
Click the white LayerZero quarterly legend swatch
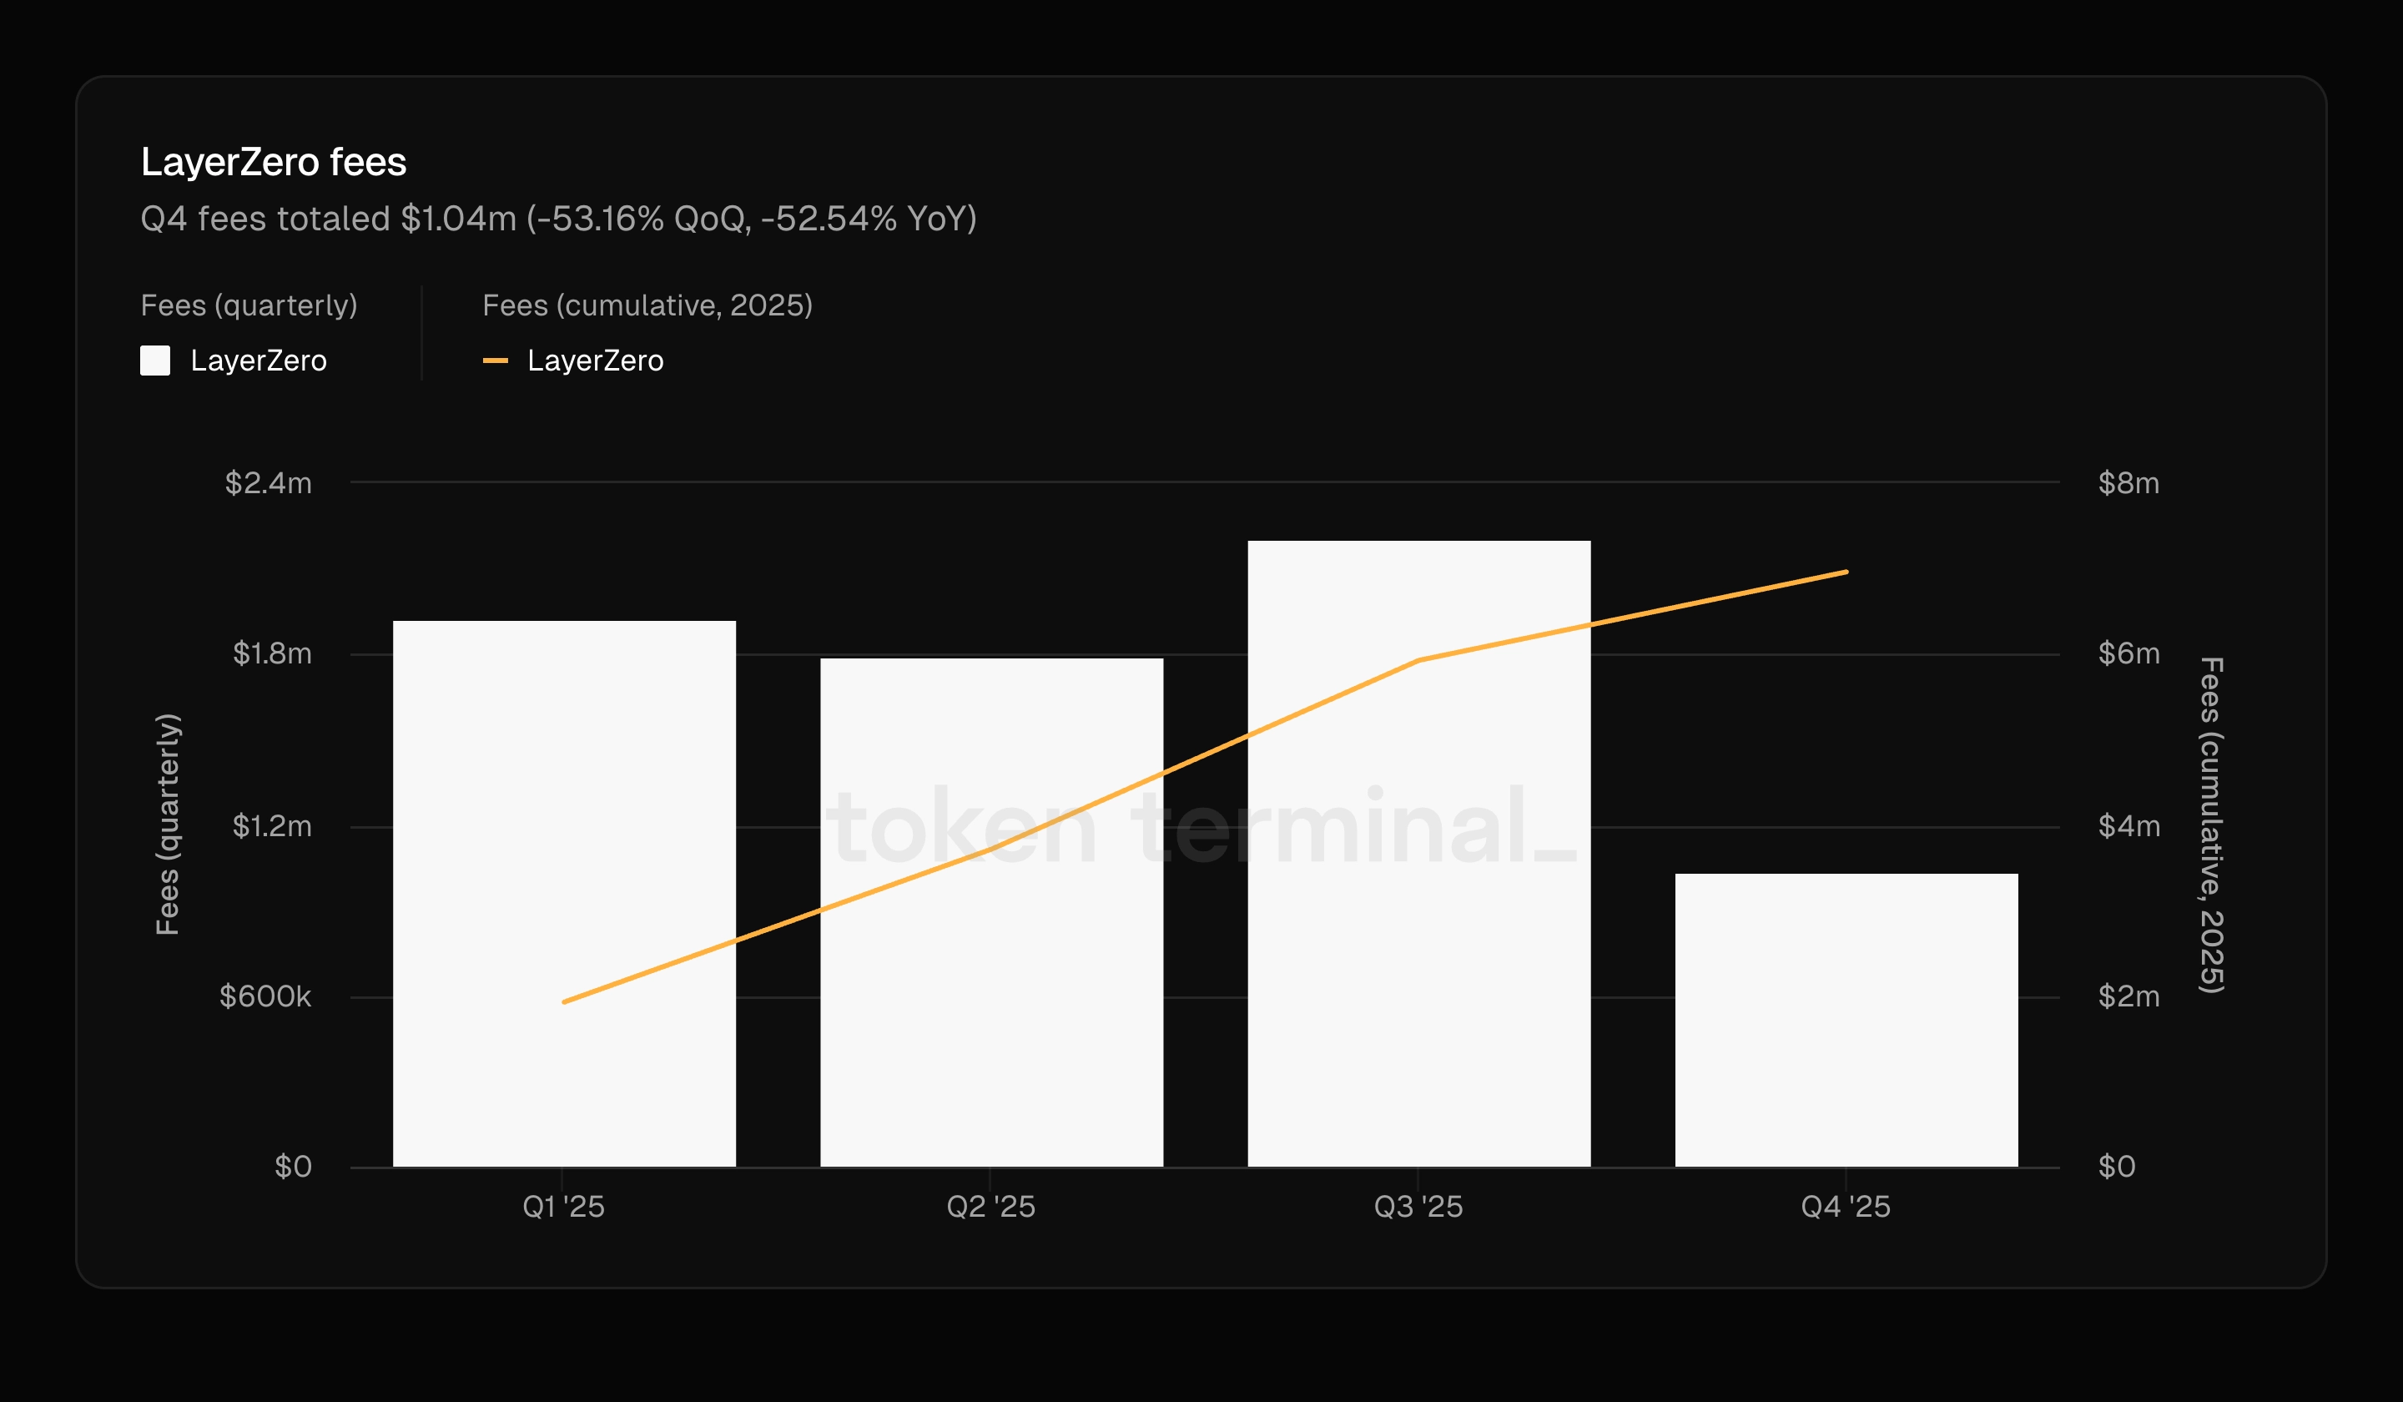(154, 361)
